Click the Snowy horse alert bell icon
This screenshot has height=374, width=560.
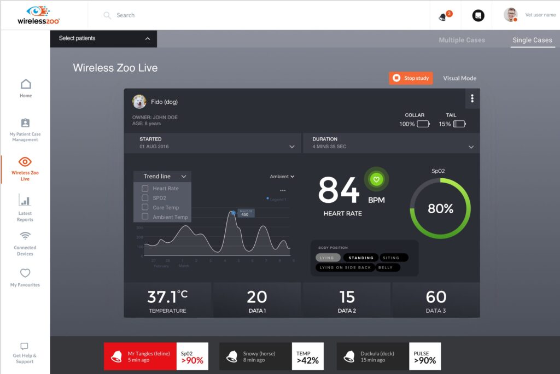(x=232, y=356)
